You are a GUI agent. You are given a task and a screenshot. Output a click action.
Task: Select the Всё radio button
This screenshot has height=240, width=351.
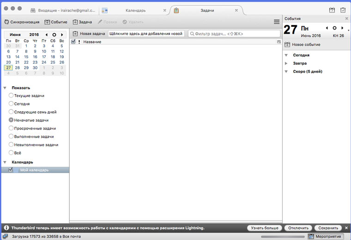point(11,153)
